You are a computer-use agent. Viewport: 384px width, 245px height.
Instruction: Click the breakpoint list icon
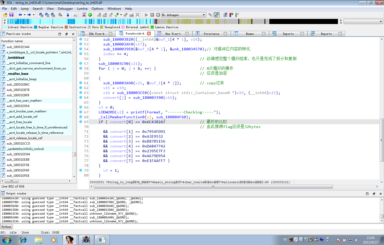[225, 15]
